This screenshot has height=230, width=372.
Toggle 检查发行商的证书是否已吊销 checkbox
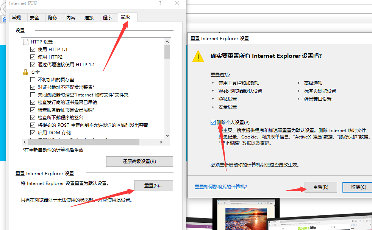[33, 103]
